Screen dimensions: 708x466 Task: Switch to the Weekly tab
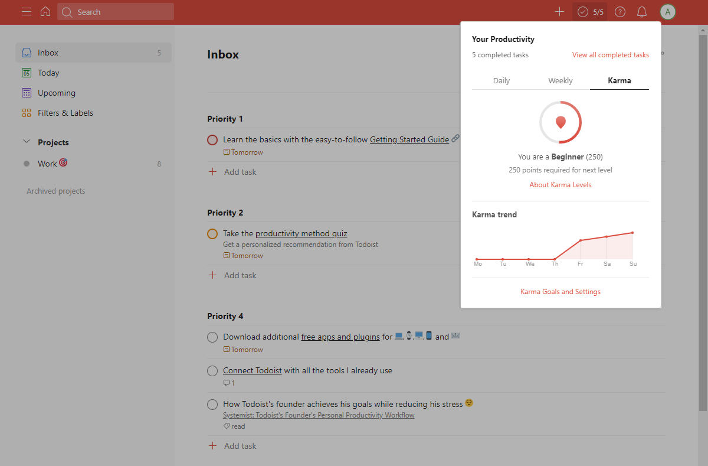560,81
